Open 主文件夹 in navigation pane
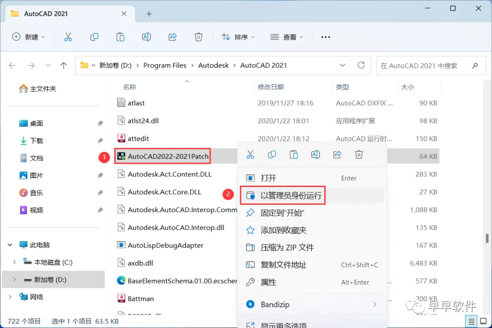Screen dimensions: 492x328 click(x=37, y=89)
